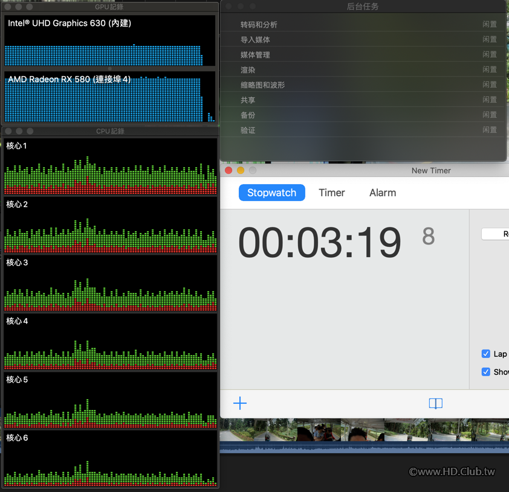Viewport: 509px width, 492px height.
Task: Click the 后台任务 window title
Action: (363, 7)
